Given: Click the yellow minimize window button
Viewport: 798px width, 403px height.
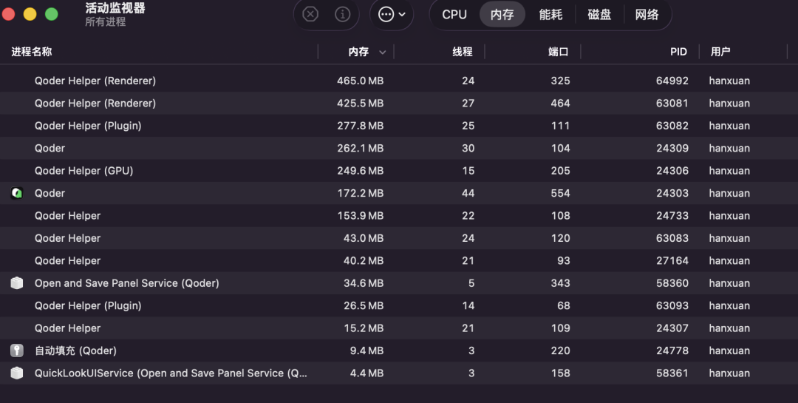Looking at the screenshot, I should coord(30,14).
